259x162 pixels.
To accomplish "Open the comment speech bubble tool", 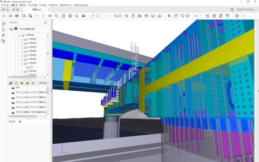I will [237, 16].
